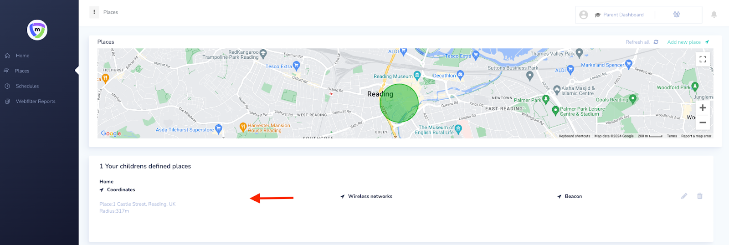Image resolution: width=729 pixels, height=245 pixels.
Task: Toggle fullscreen map view
Action: (703, 59)
